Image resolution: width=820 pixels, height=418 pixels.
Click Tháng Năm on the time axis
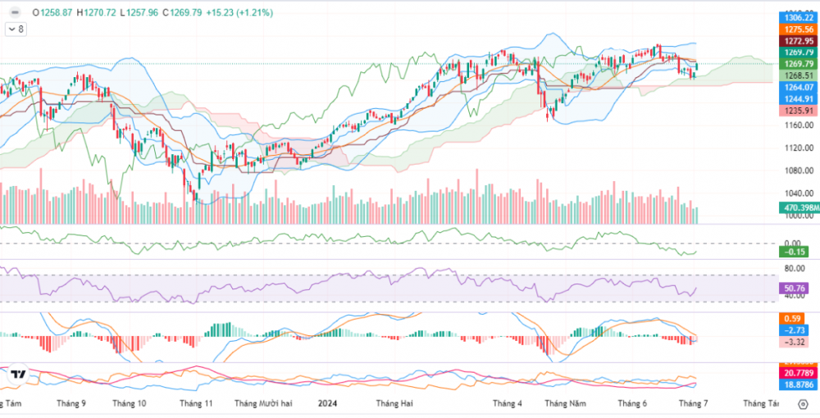tap(565, 403)
